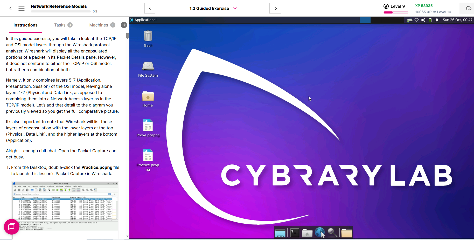The width and height of the screenshot is (474, 240).
Task: Switch to the Machines tab
Action: pos(102,25)
